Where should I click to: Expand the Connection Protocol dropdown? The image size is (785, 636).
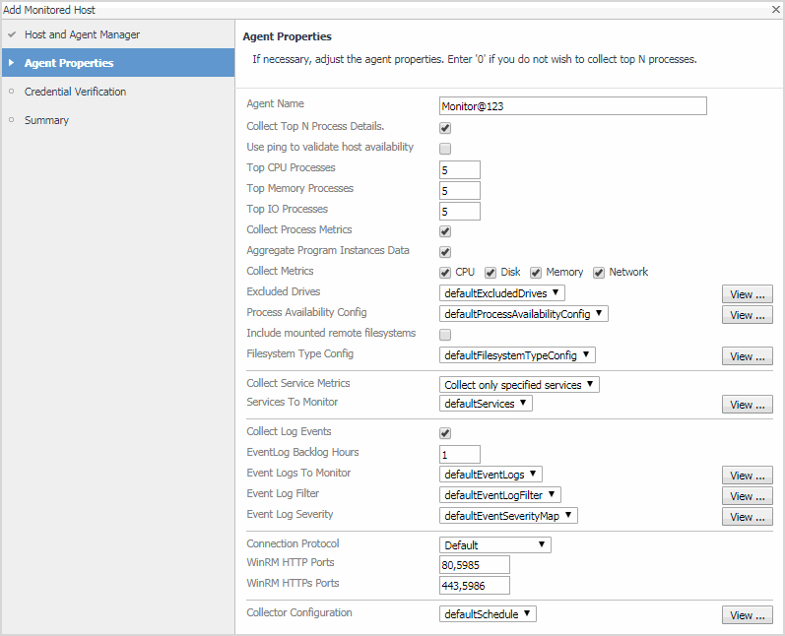point(494,545)
